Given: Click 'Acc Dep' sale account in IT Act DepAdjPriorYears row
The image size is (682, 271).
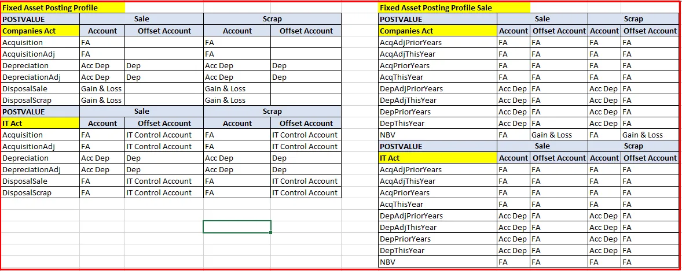Looking at the screenshot, I should coord(512,216).
